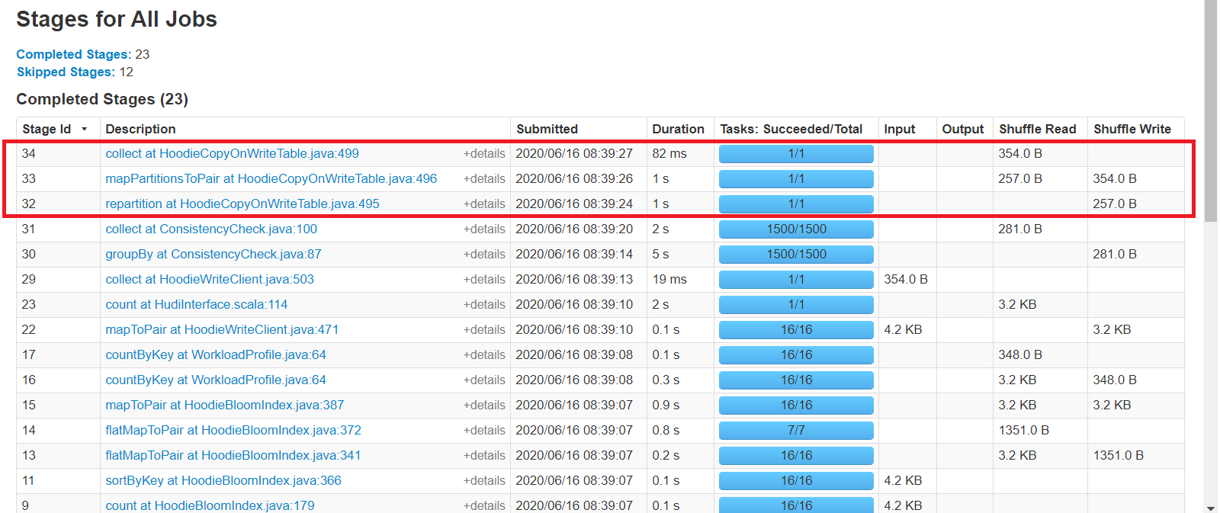Open collect at HoodieWriteClient.java:503 stage

(x=210, y=279)
